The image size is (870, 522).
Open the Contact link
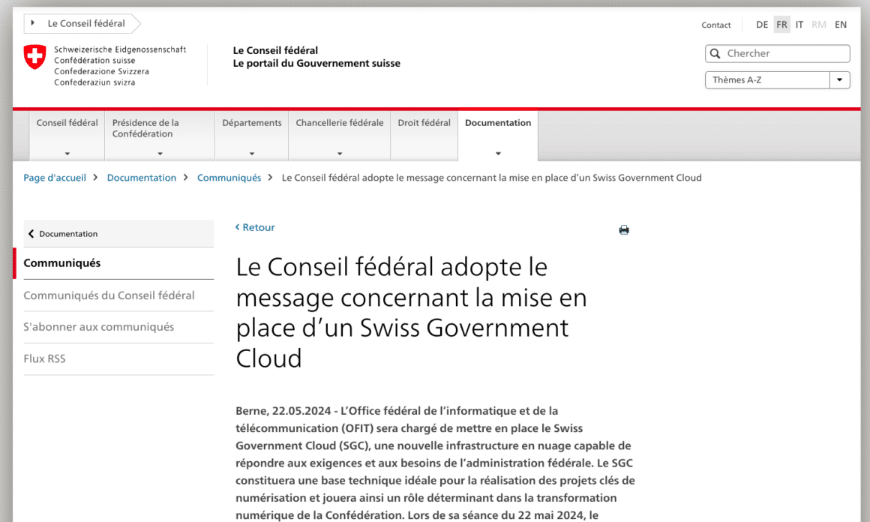coord(715,25)
